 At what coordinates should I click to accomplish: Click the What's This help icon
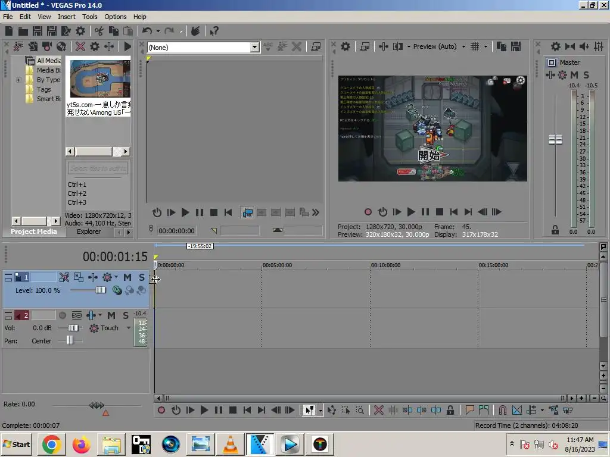[x=214, y=31]
